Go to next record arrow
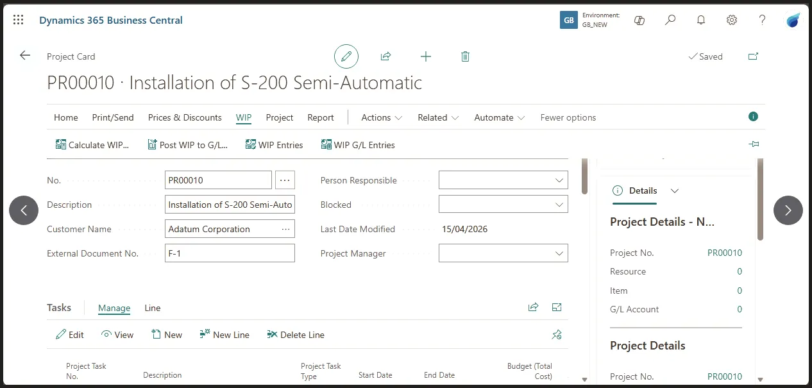 [788, 210]
